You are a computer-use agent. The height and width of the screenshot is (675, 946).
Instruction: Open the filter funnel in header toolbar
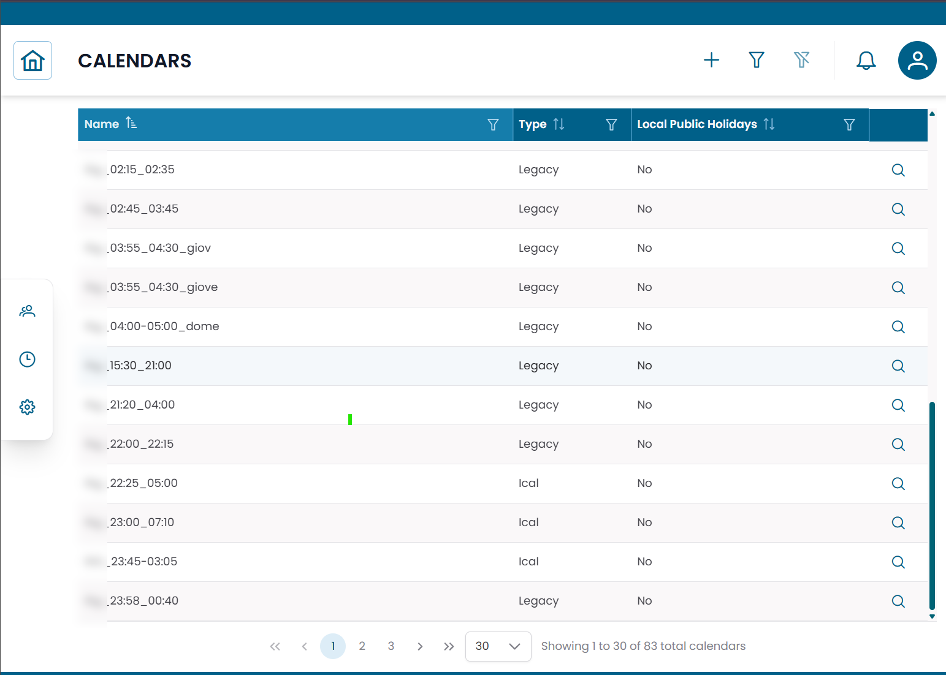(757, 60)
